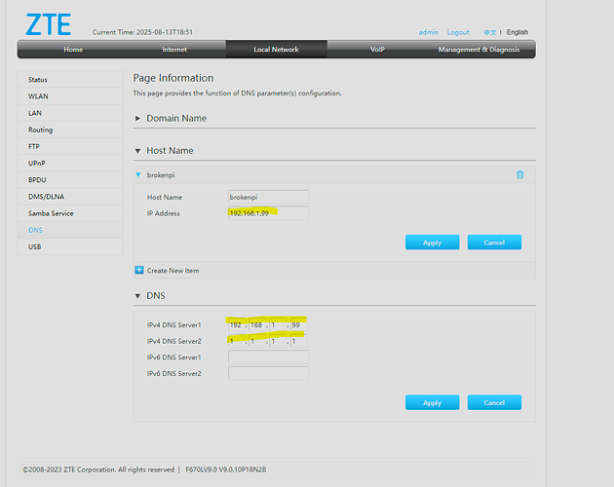Open the WLAN sidebar page

38,96
